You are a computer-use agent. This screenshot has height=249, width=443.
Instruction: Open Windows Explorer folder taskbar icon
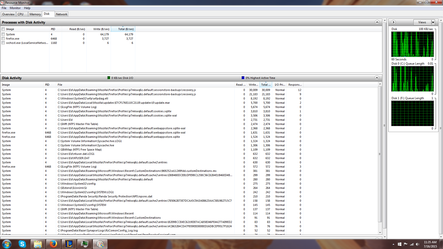[38, 244]
